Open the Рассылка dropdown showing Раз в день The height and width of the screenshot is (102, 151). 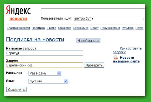coord(45,73)
